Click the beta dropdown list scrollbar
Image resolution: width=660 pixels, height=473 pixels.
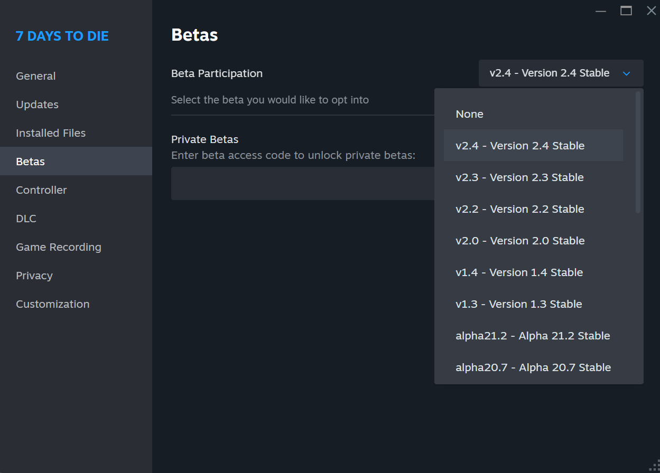(x=638, y=153)
